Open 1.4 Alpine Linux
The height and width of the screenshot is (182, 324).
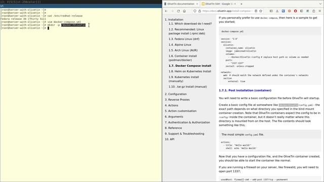click(180, 45)
